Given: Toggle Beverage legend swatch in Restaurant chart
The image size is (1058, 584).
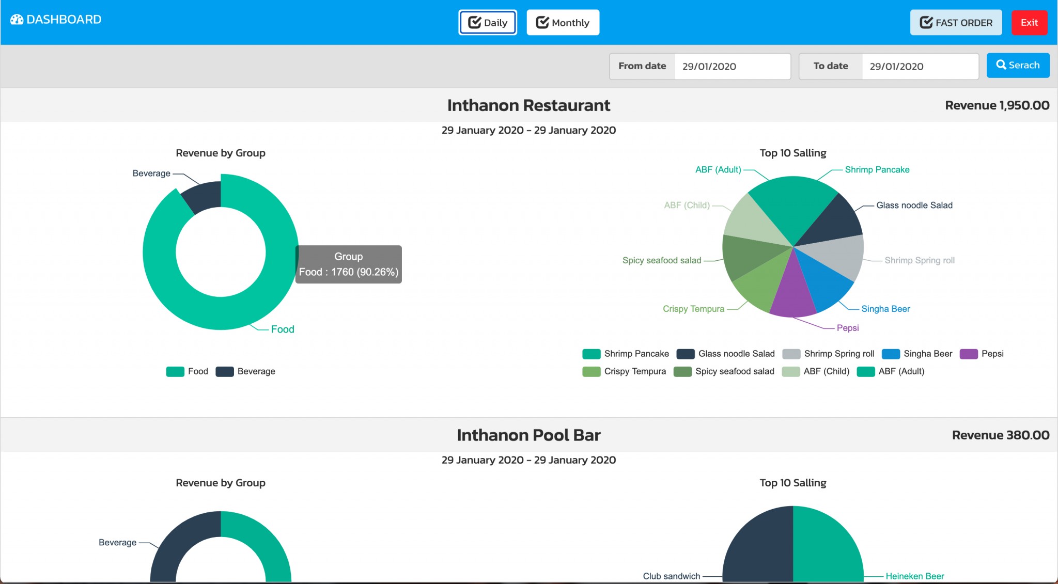Looking at the screenshot, I should 225,371.
